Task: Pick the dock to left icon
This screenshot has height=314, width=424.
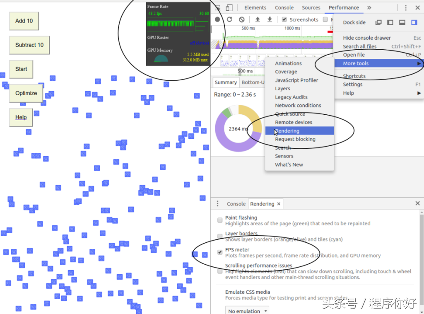Action: click(x=390, y=22)
